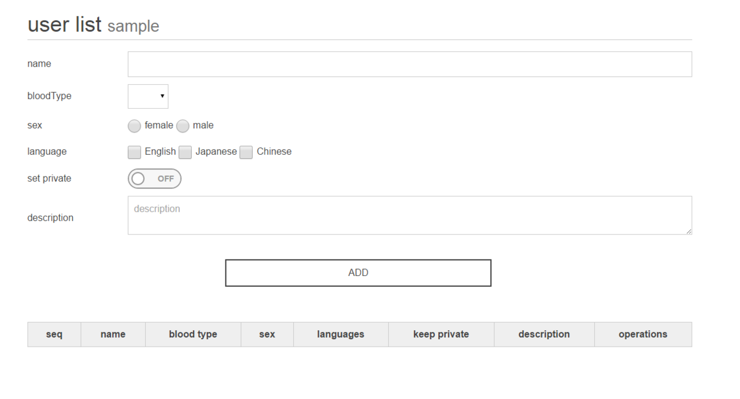Click the keep private column header

pyautogui.click(x=441, y=335)
